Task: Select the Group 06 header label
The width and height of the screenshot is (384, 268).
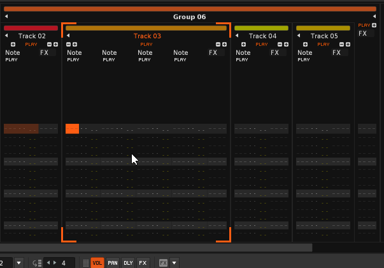Action: tap(190, 17)
